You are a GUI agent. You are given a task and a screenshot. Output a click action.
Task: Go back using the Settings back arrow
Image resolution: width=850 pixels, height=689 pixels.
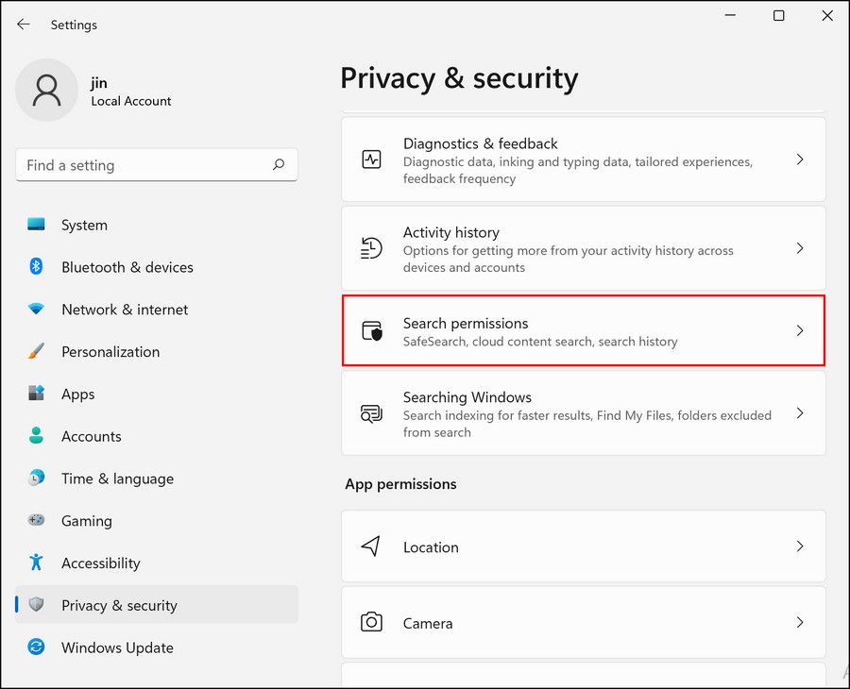coord(24,25)
